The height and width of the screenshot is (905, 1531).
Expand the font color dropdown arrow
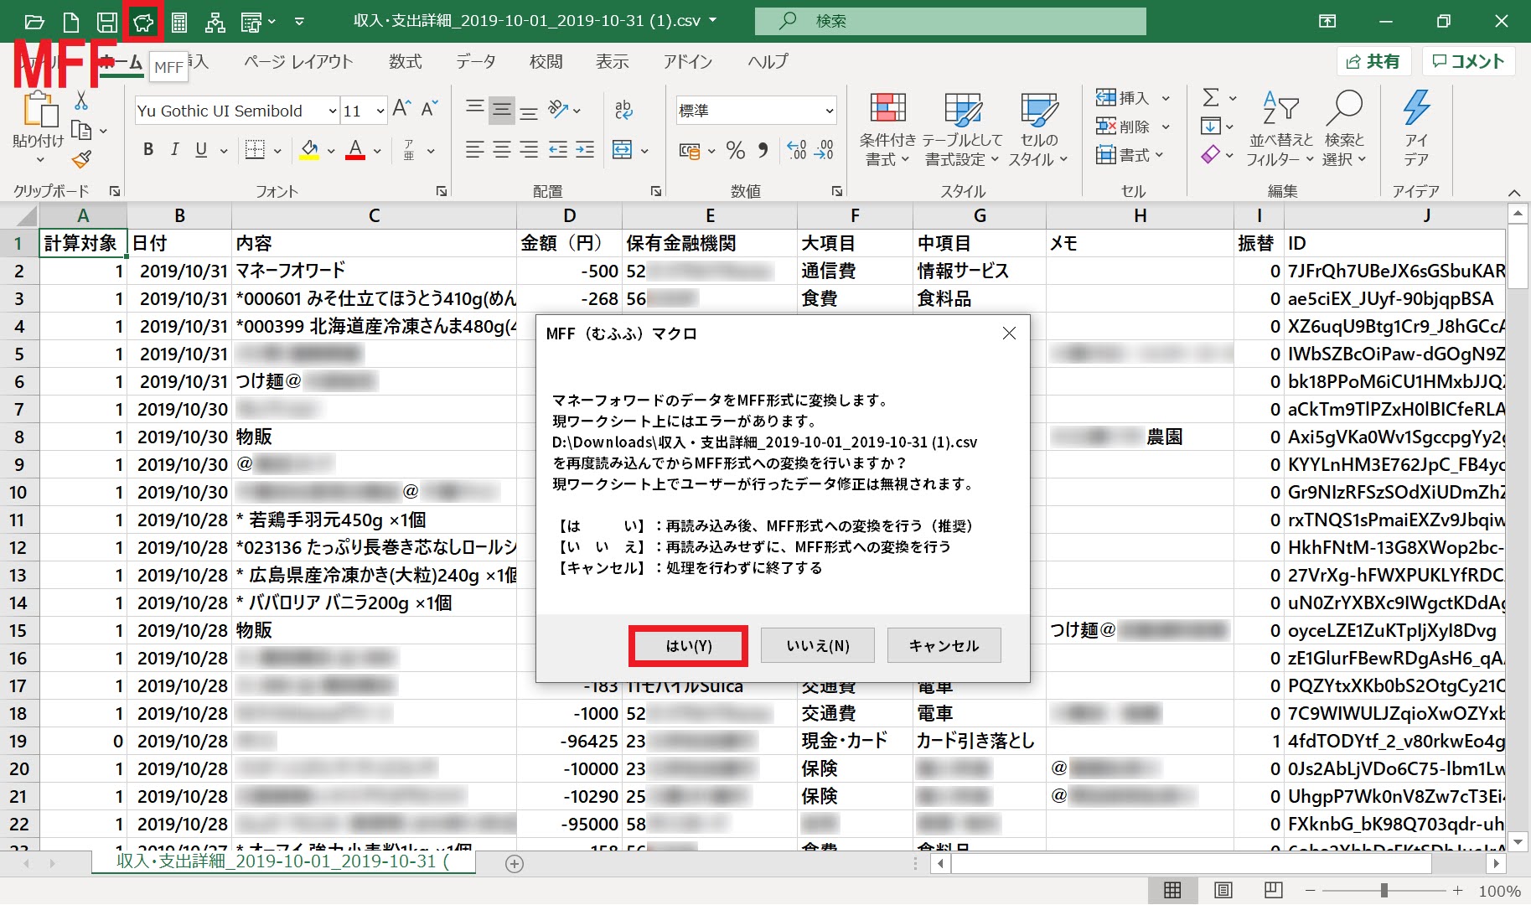(x=377, y=151)
